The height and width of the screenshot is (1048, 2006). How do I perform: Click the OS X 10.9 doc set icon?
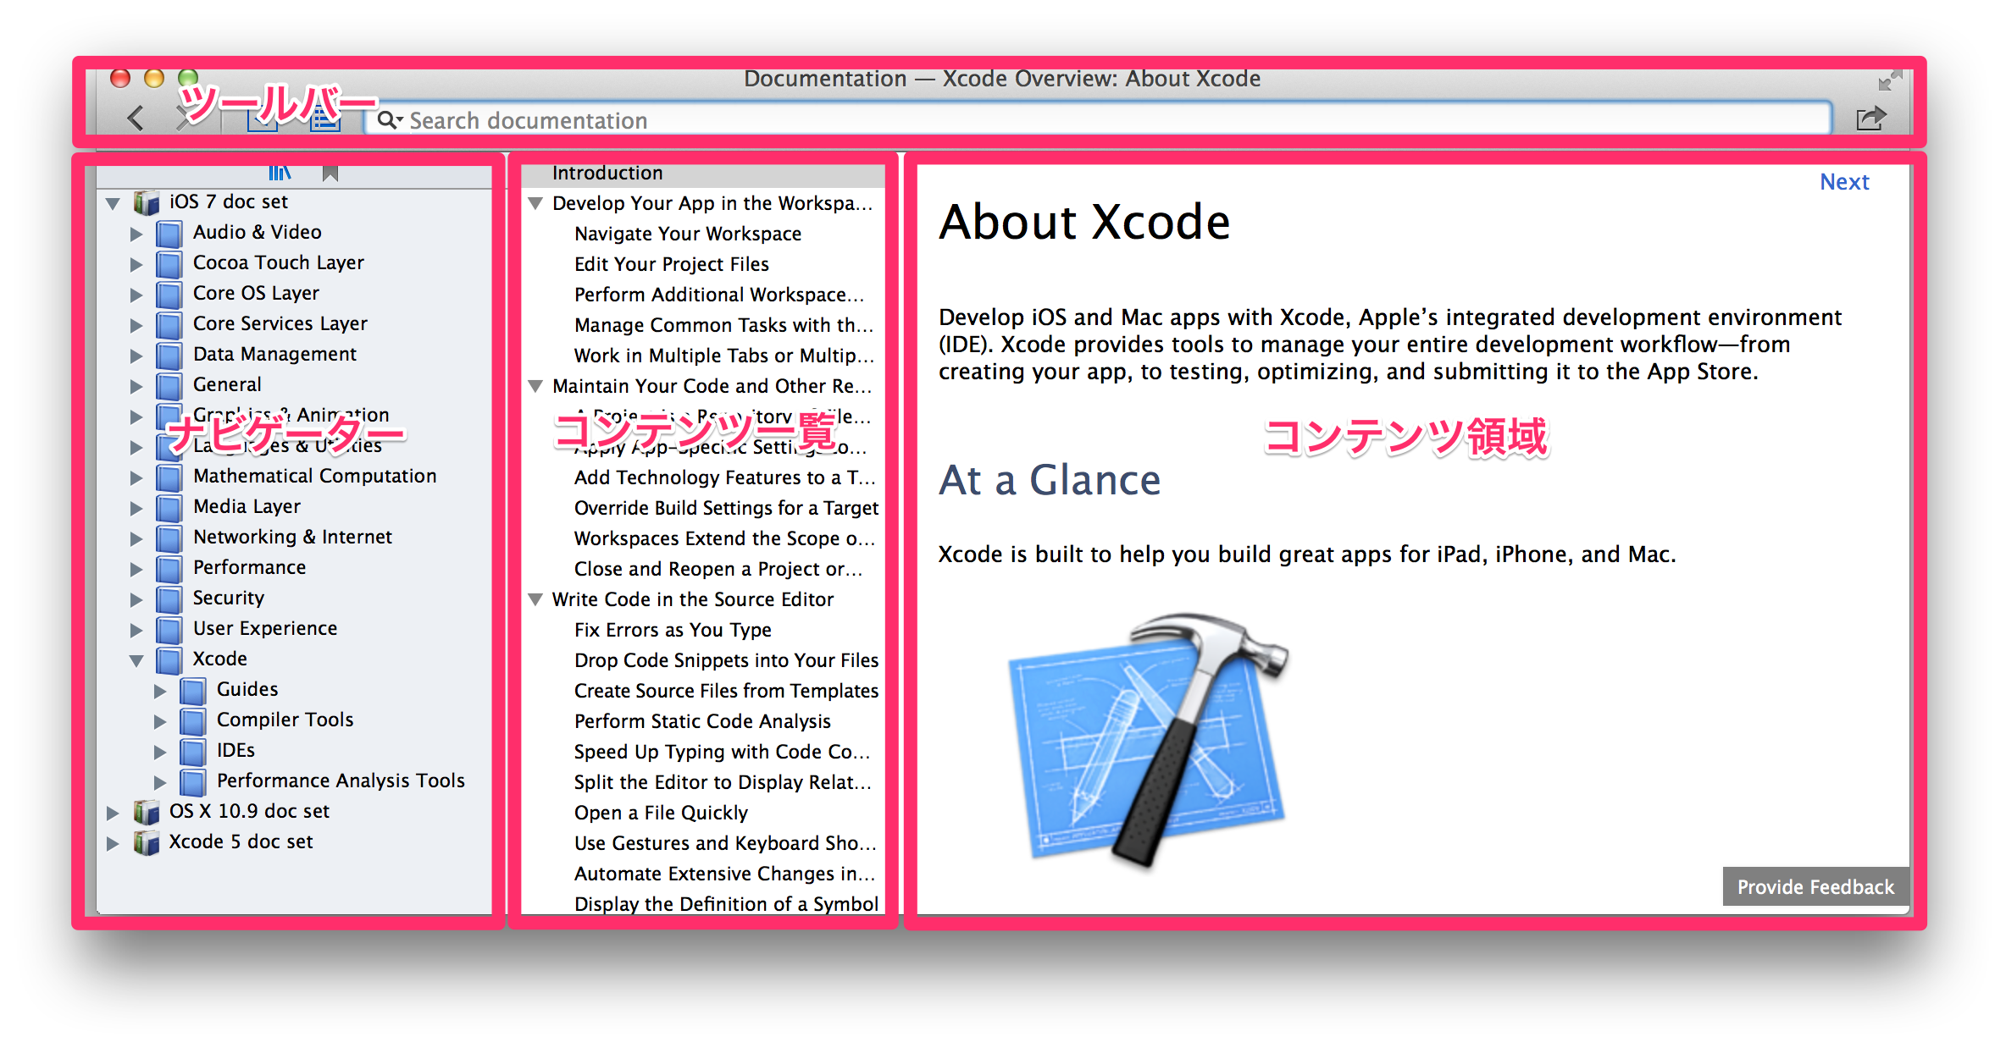coord(147,812)
